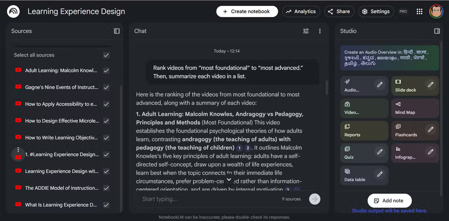The width and height of the screenshot is (449, 221).
Task: Collapse the Studio panel
Action: (437, 31)
